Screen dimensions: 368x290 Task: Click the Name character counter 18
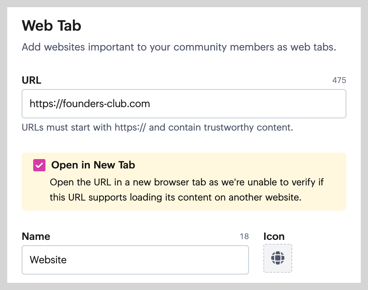point(244,236)
